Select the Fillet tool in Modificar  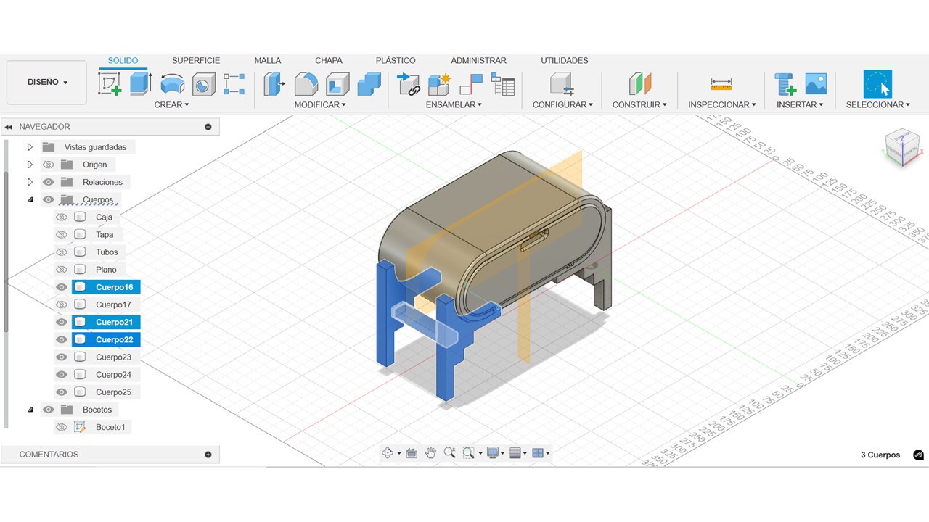(306, 84)
